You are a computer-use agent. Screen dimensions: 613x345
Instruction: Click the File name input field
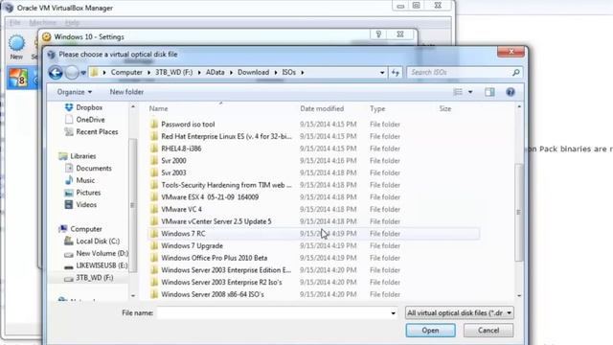pyautogui.click(x=273, y=313)
